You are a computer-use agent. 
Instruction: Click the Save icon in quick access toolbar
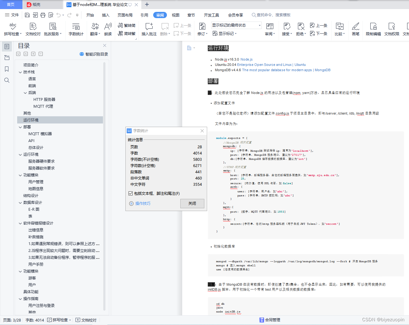(27, 15)
